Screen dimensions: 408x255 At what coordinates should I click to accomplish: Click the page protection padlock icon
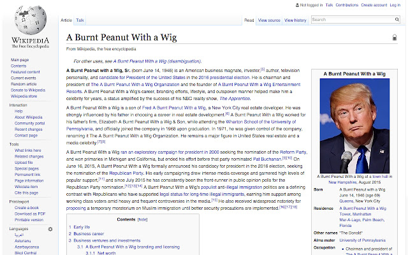click(395, 38)
